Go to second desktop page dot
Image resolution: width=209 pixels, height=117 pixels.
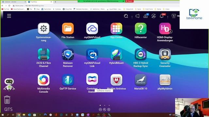tap(104, 105)
